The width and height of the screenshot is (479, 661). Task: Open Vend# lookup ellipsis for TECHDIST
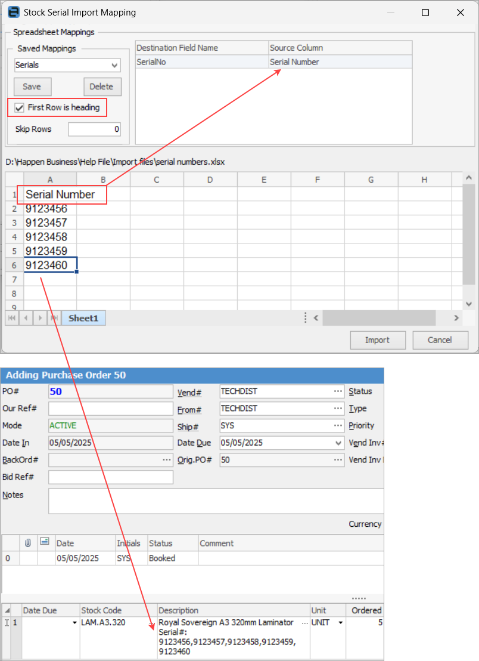[x=338, y=391]
